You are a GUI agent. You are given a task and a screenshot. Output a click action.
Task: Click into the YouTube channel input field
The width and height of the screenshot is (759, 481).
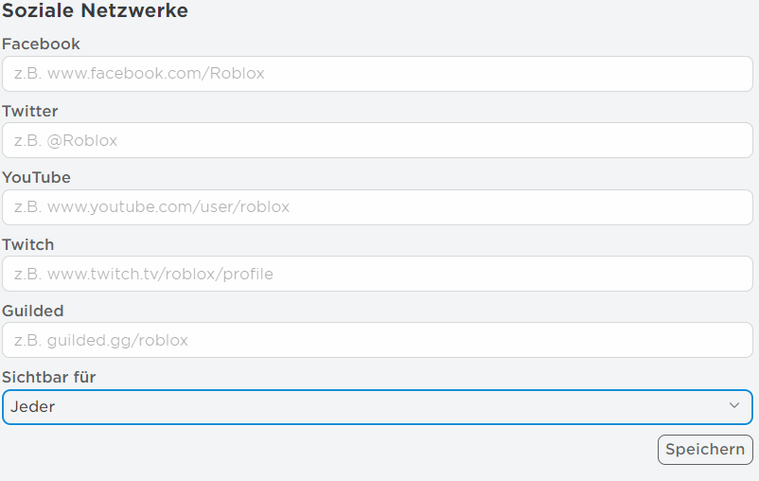[x=378, y=206]
